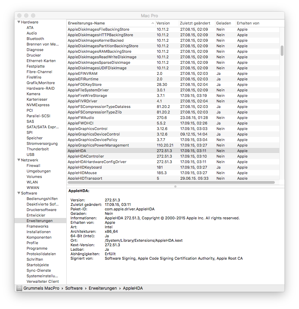
Task: Sort by the Version column header
Action: pos(167,23)
